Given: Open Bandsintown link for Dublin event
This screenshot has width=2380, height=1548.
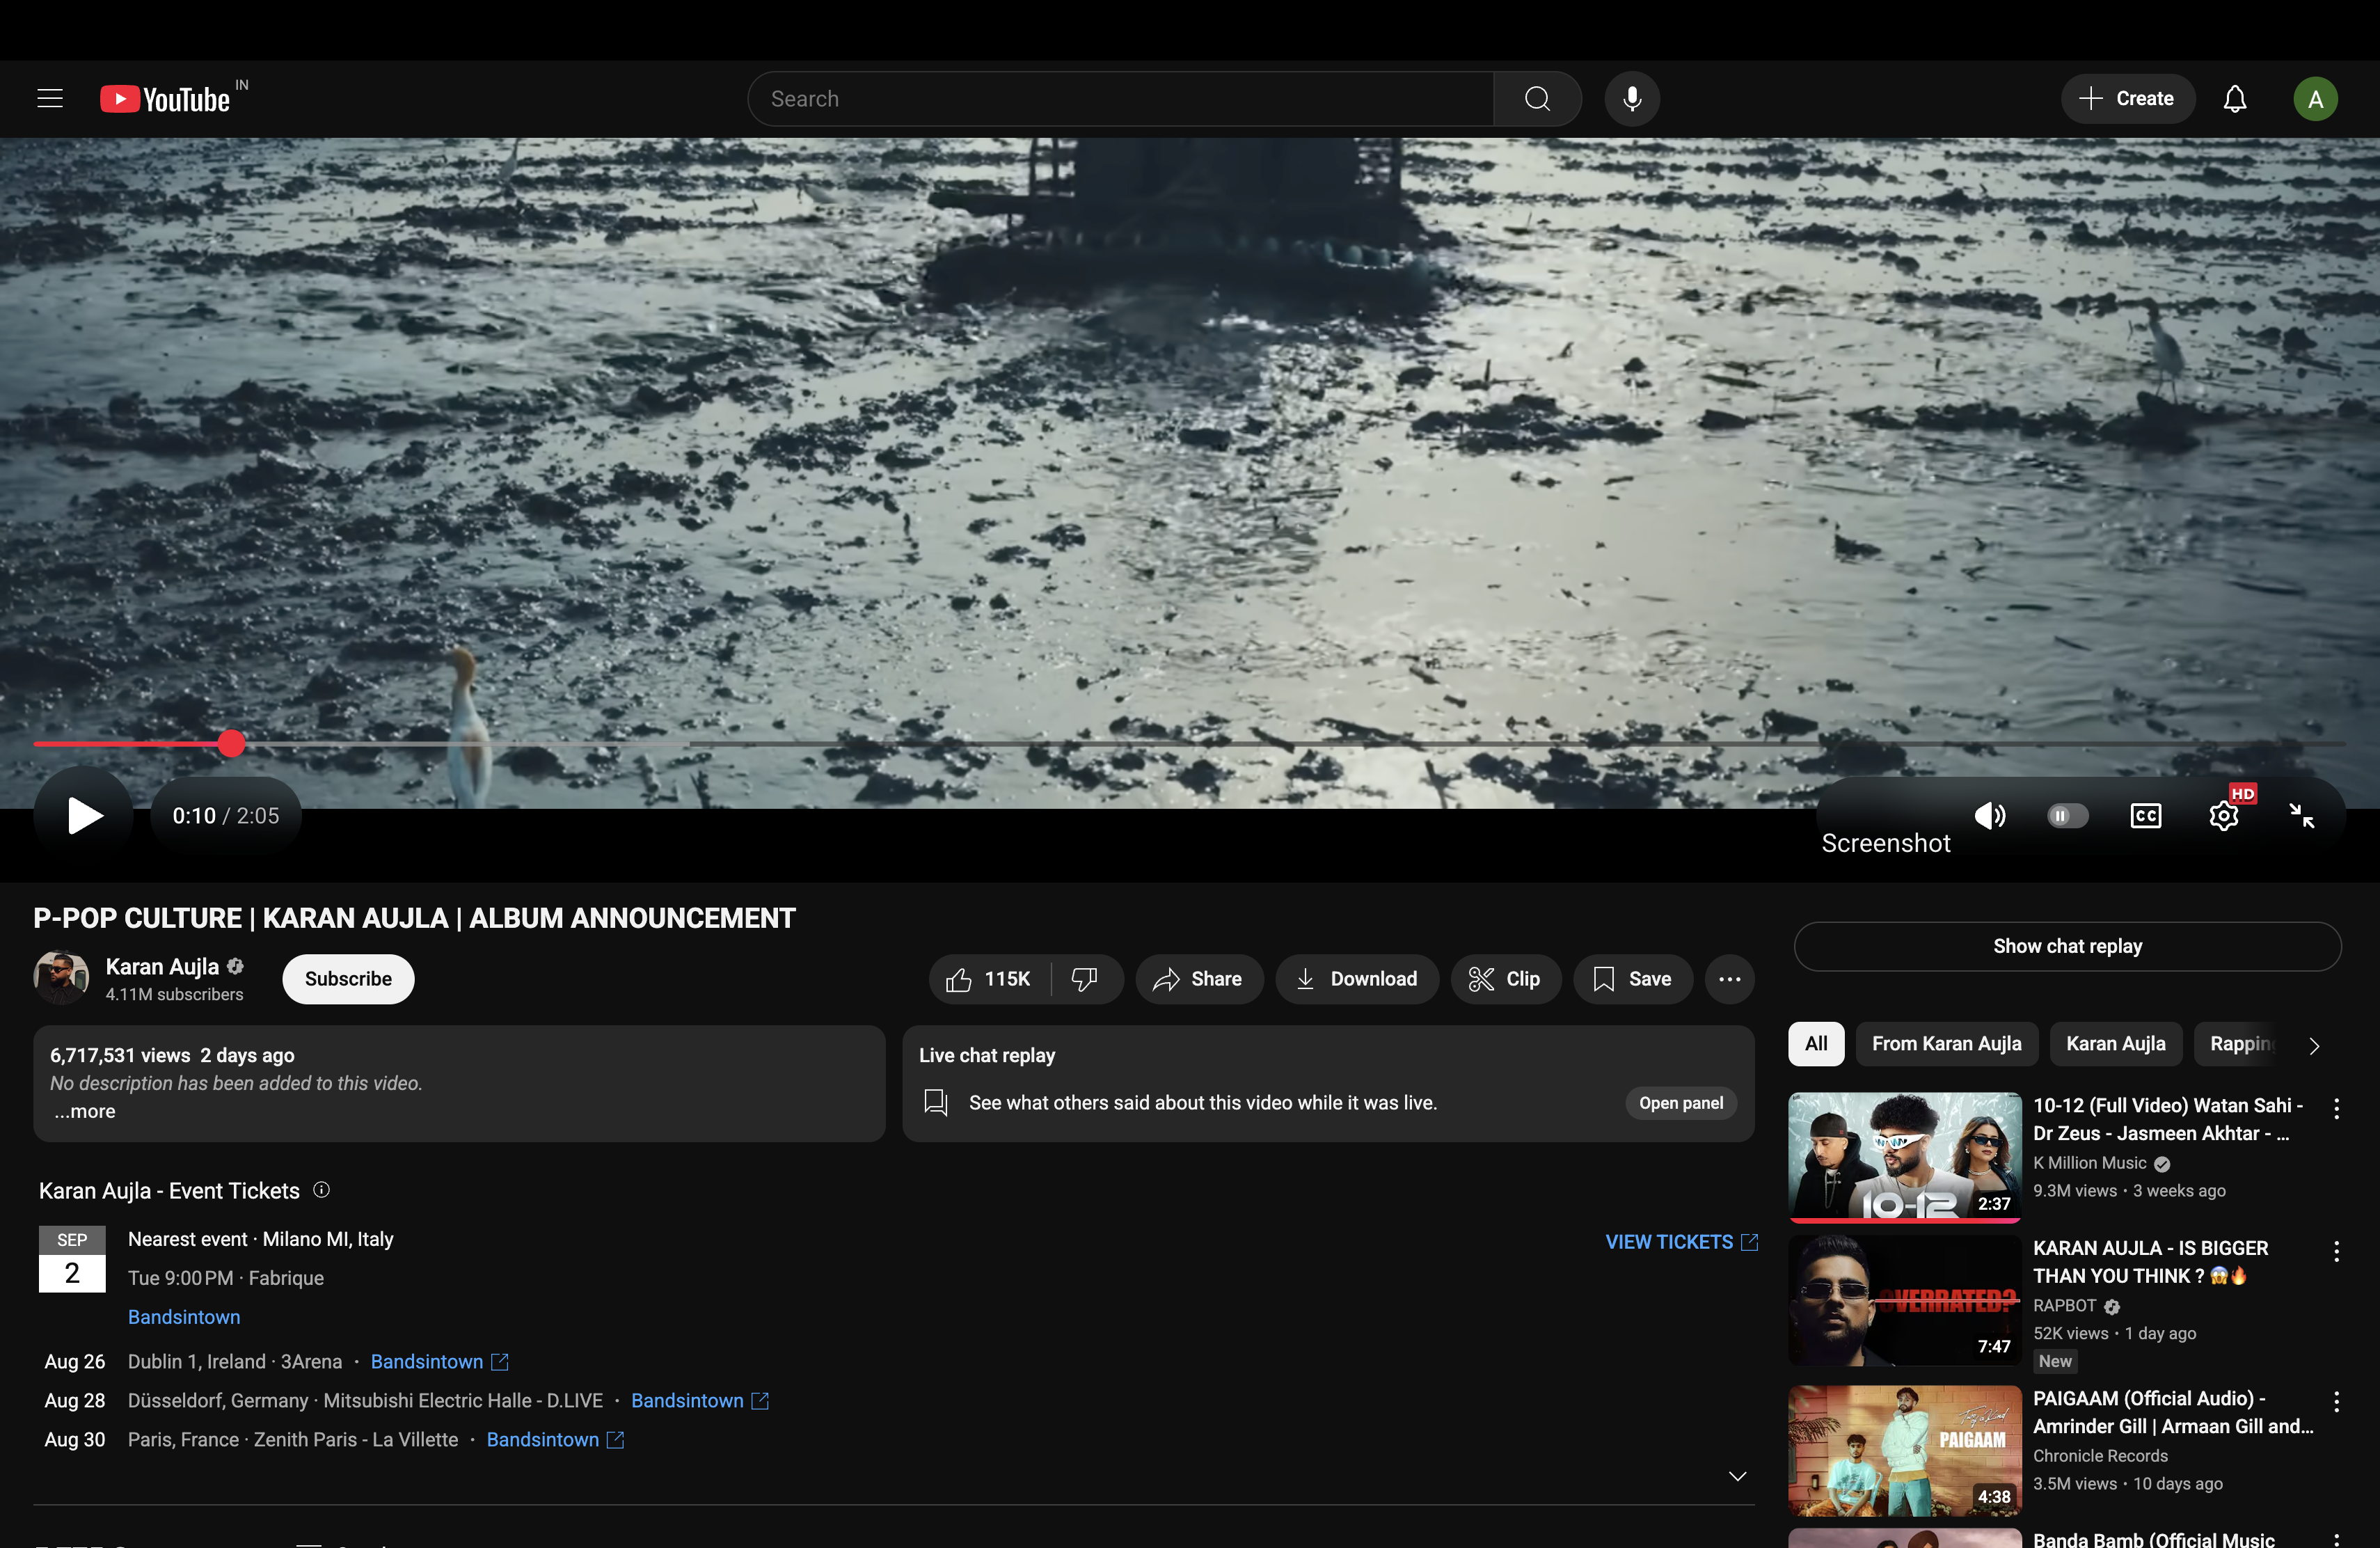Looking at the screenshot, I should 439,1361.
